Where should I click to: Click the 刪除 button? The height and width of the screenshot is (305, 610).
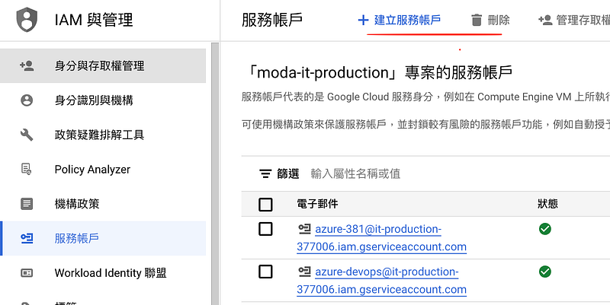click(490, 21)
